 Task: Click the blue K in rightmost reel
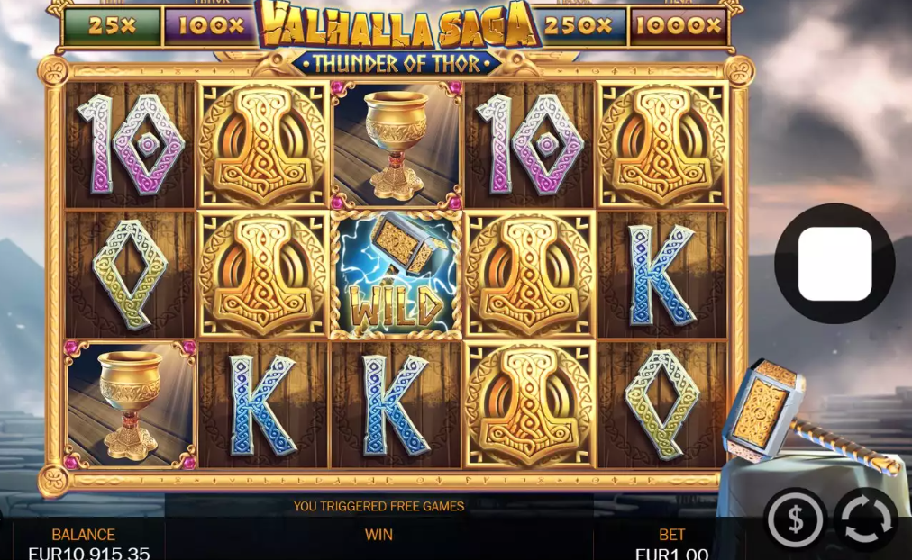point(662,275)
